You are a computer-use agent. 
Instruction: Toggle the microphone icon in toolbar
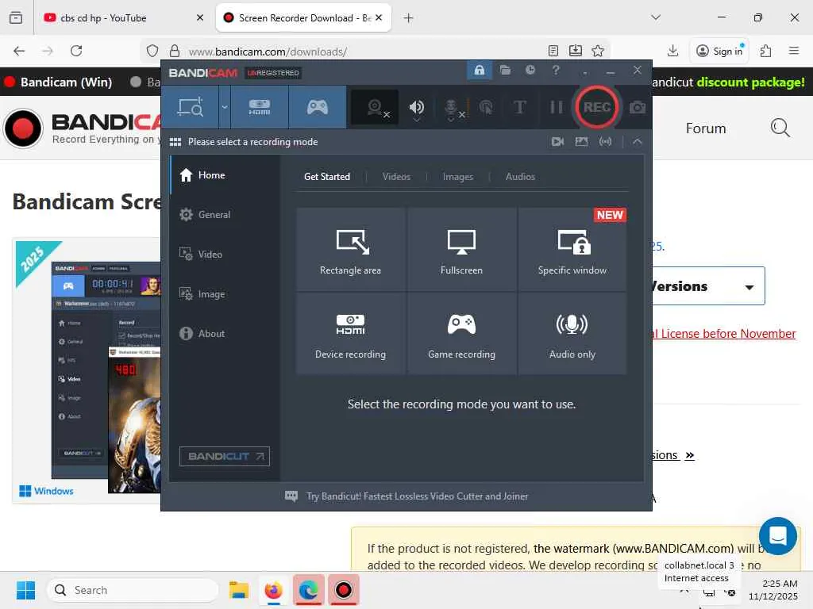click(452, 108)
